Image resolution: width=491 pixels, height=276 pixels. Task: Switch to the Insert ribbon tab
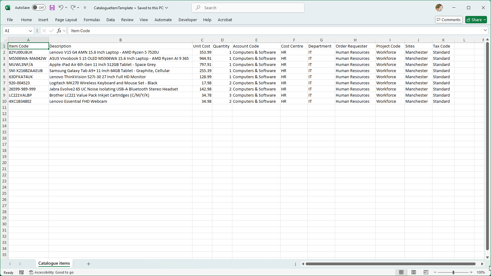click(x=43, y=20)
